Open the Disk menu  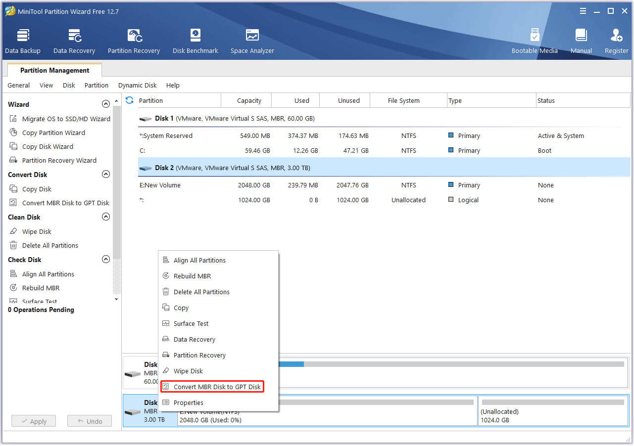pyautogui.click(x=69, y=85)
